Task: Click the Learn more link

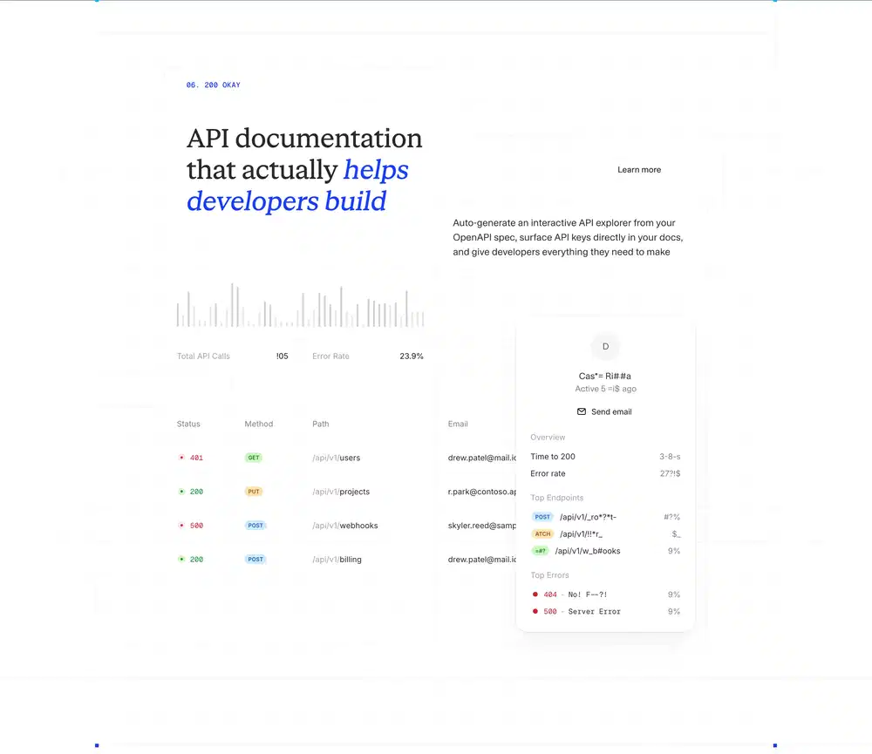Action: (x=639, y=170)
